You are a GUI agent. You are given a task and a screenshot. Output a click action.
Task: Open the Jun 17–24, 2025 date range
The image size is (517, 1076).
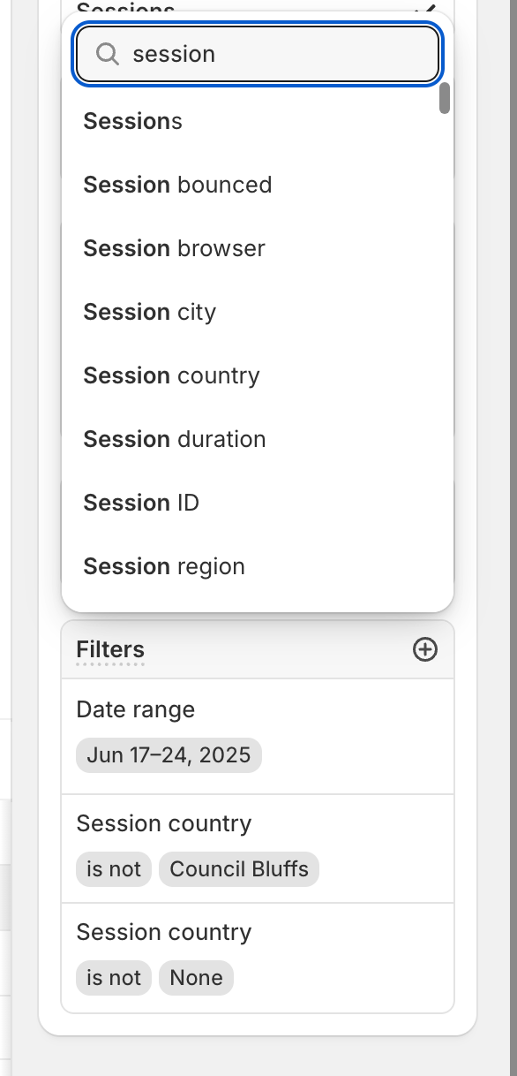pyautogui.click(x=169, y=755)
